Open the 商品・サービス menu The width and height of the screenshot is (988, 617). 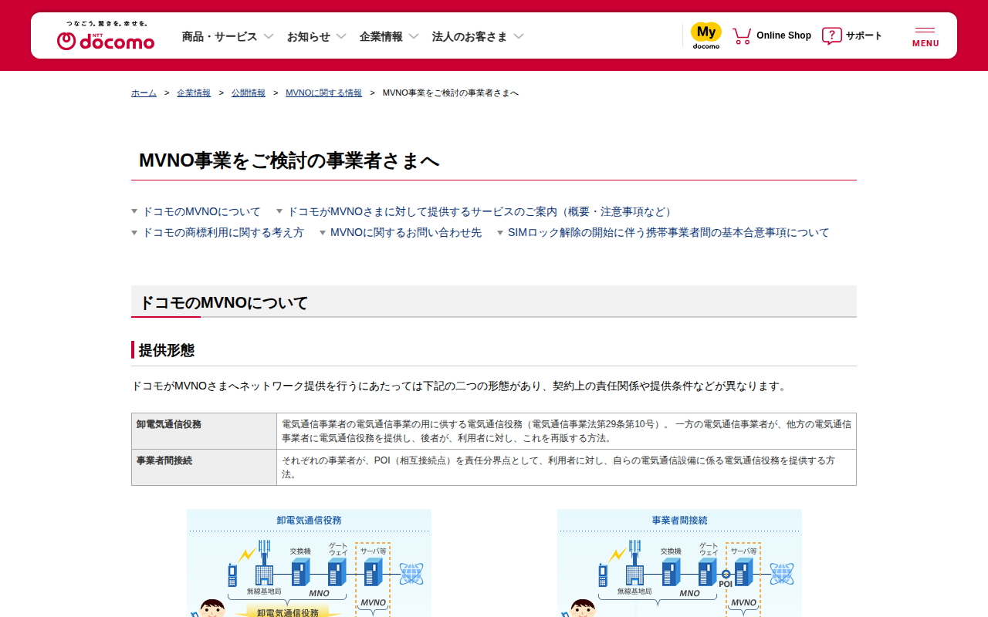[x=220, y=36]
